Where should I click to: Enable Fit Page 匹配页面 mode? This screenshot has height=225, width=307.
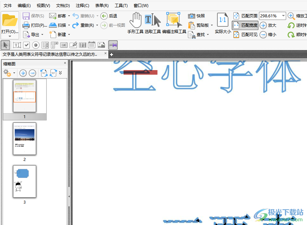tap(245, 16)
